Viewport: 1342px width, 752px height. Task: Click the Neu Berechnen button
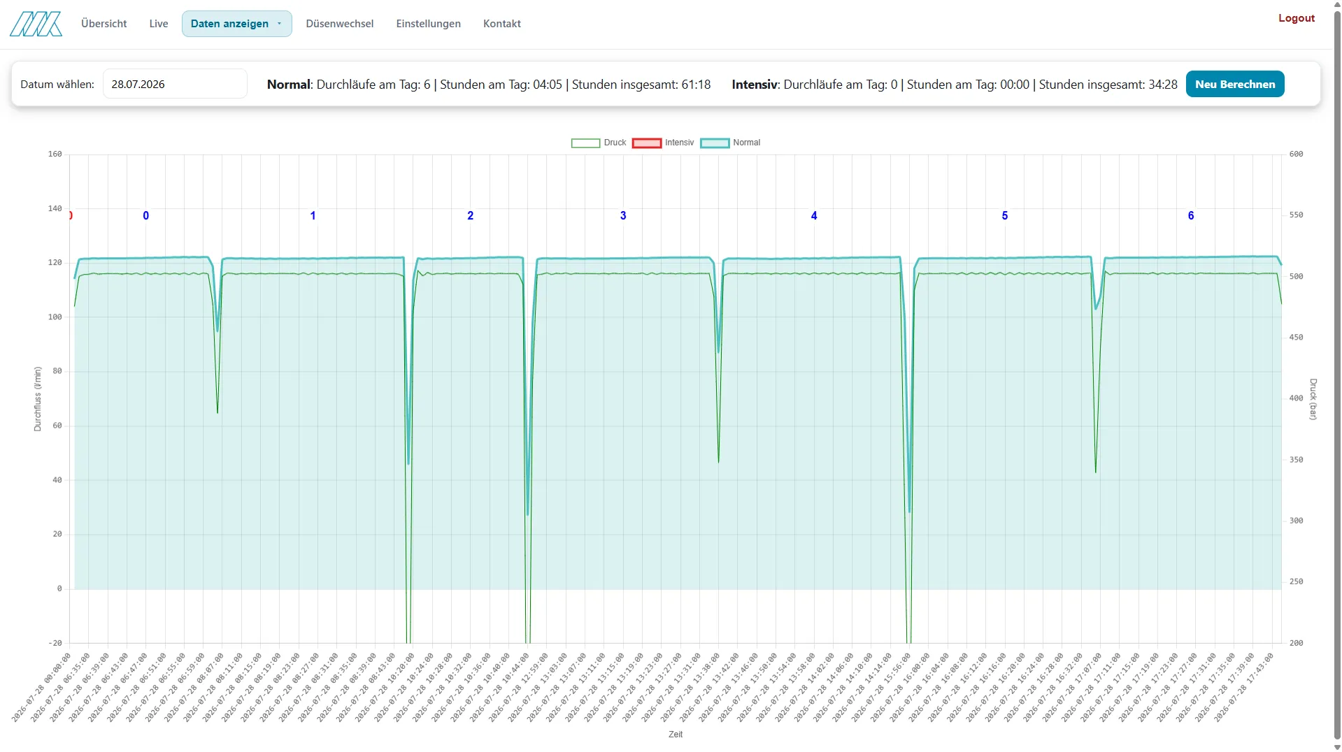1234,84
